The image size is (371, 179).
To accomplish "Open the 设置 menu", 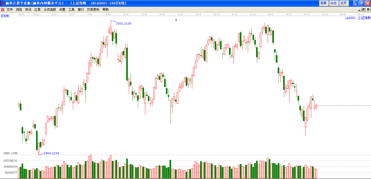I will pos(62,10).
